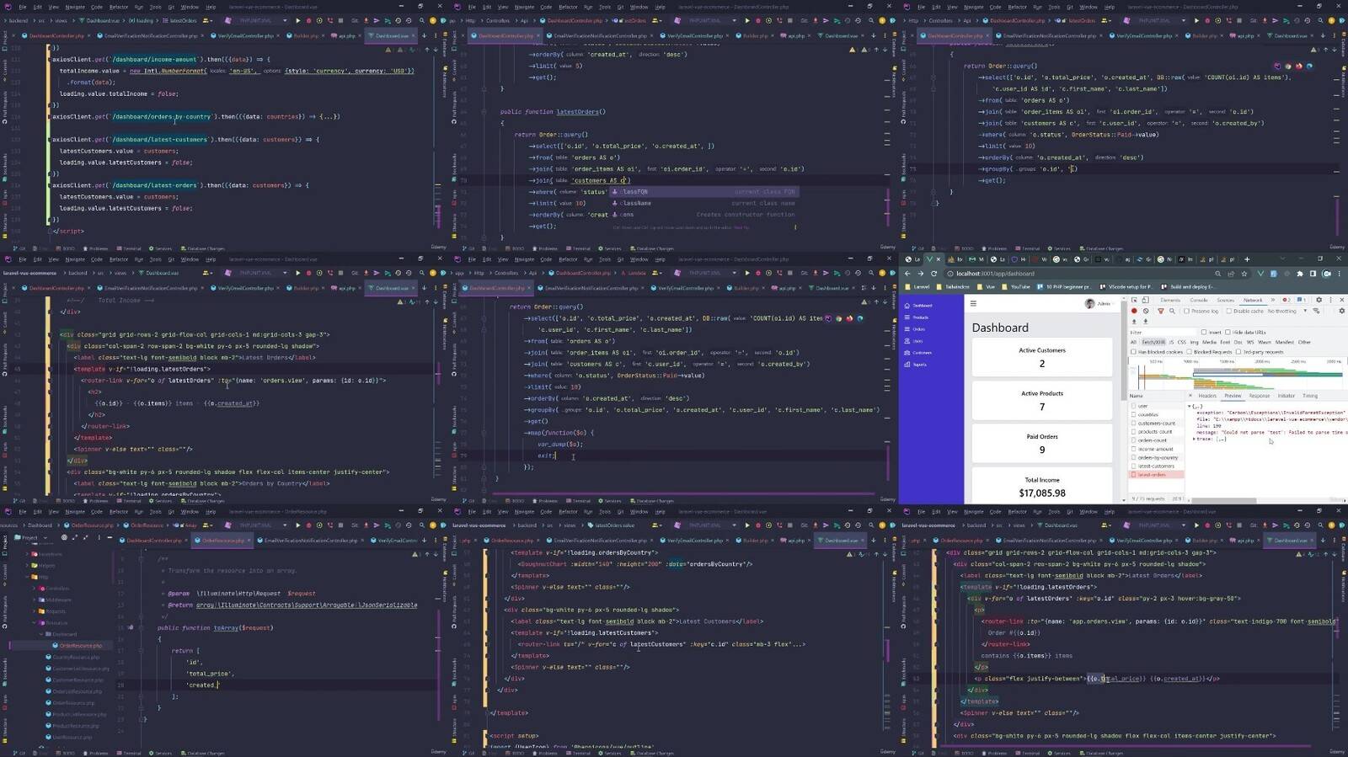Open search in the DevTools Network panel
The height and width of the screenshot is (757, 1348).
point(1172,311)
